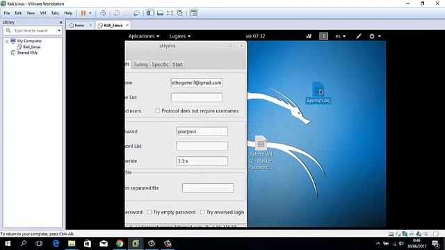
Task: Open the Store from the taskbar
Action: click(x=88, y=244)
